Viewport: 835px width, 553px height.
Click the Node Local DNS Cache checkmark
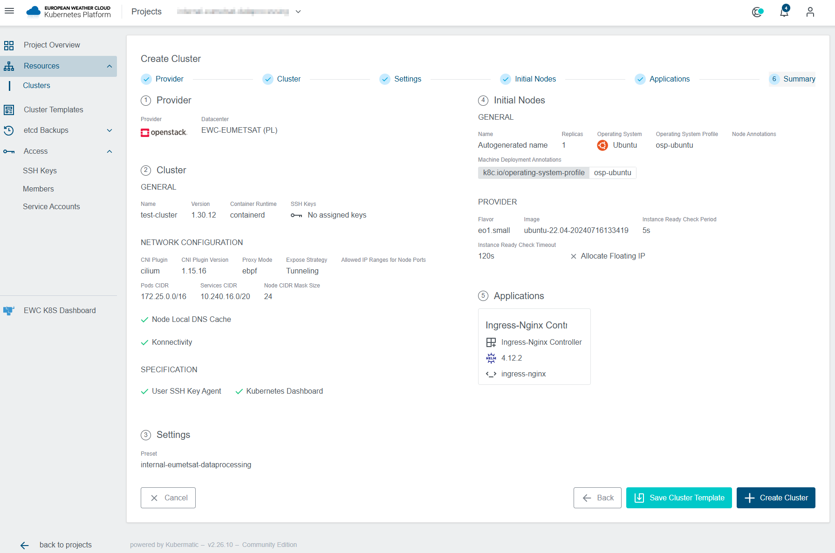[x=144, y=320]
